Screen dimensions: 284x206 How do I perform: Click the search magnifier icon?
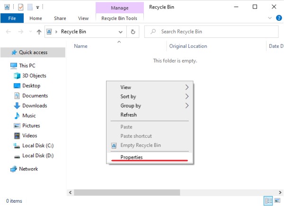(x=153, y=32)
